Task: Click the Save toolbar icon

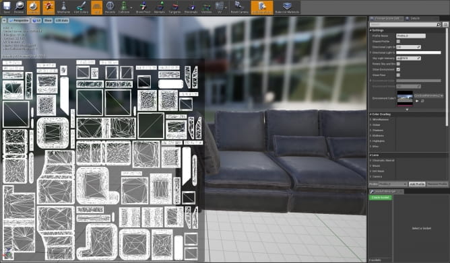Action: pyautogui.click(x=6, y=7)
